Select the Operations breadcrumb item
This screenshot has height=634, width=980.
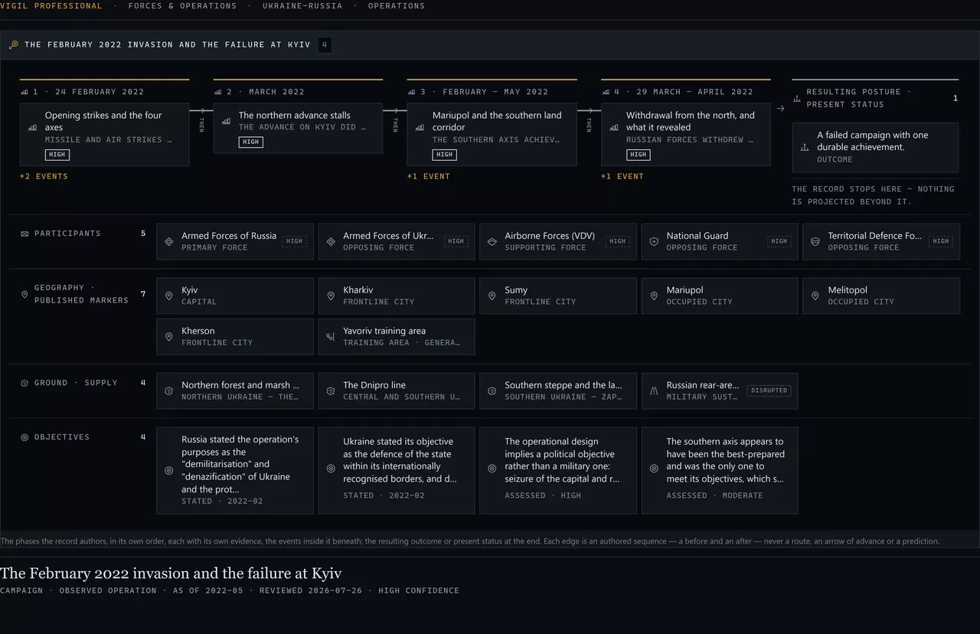click(397, 6)
